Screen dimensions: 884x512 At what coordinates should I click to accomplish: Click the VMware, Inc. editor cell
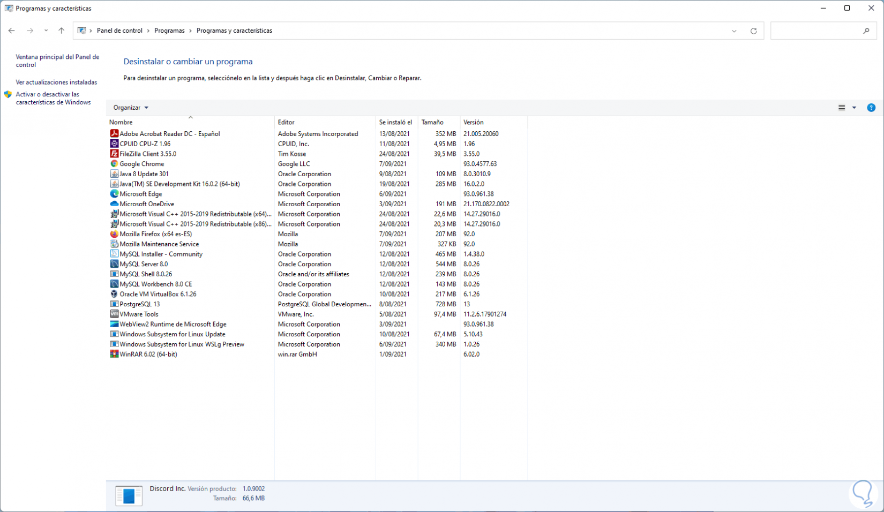(x=296, y=314)
